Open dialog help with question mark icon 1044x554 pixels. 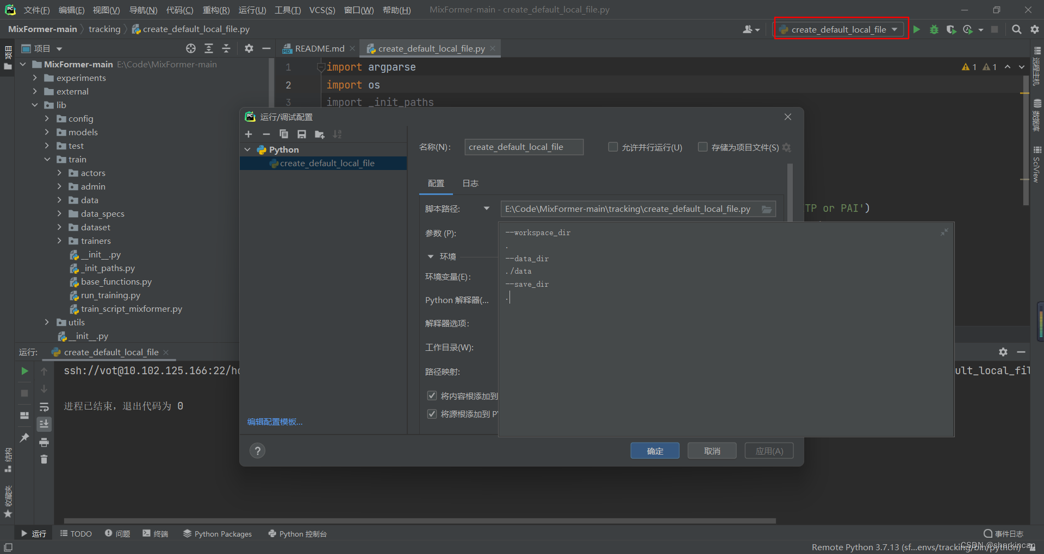[x=257, y=450]
